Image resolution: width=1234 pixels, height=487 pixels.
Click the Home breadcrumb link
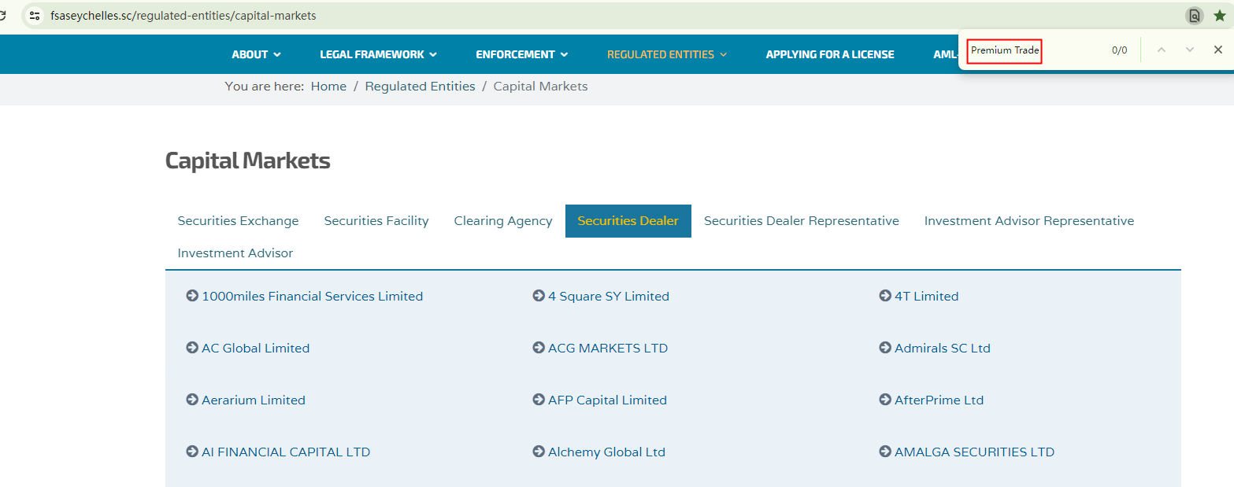[328, 87]
